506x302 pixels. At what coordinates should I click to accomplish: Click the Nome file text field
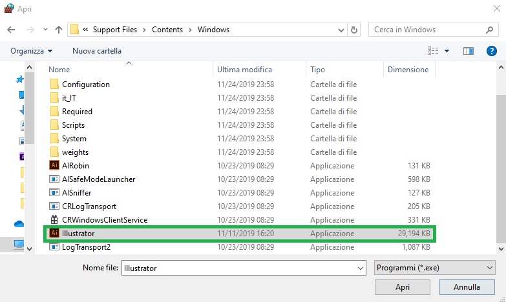[239, 268]
